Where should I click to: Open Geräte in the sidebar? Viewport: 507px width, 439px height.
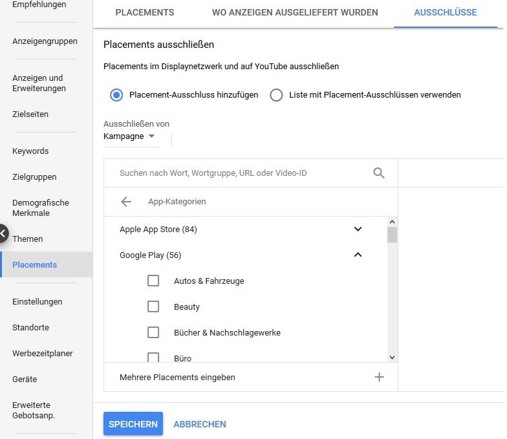25,380
